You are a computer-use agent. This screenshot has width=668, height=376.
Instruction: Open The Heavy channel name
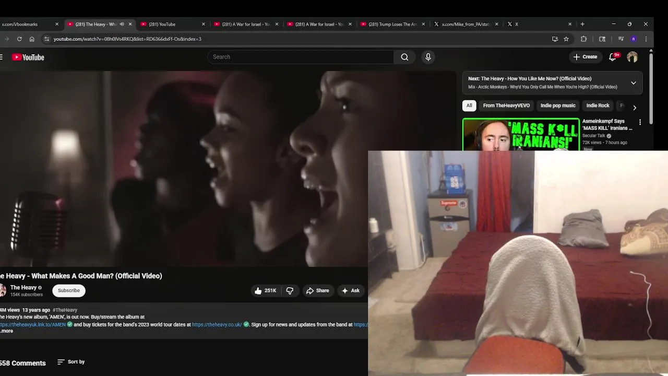coord(23,288)
